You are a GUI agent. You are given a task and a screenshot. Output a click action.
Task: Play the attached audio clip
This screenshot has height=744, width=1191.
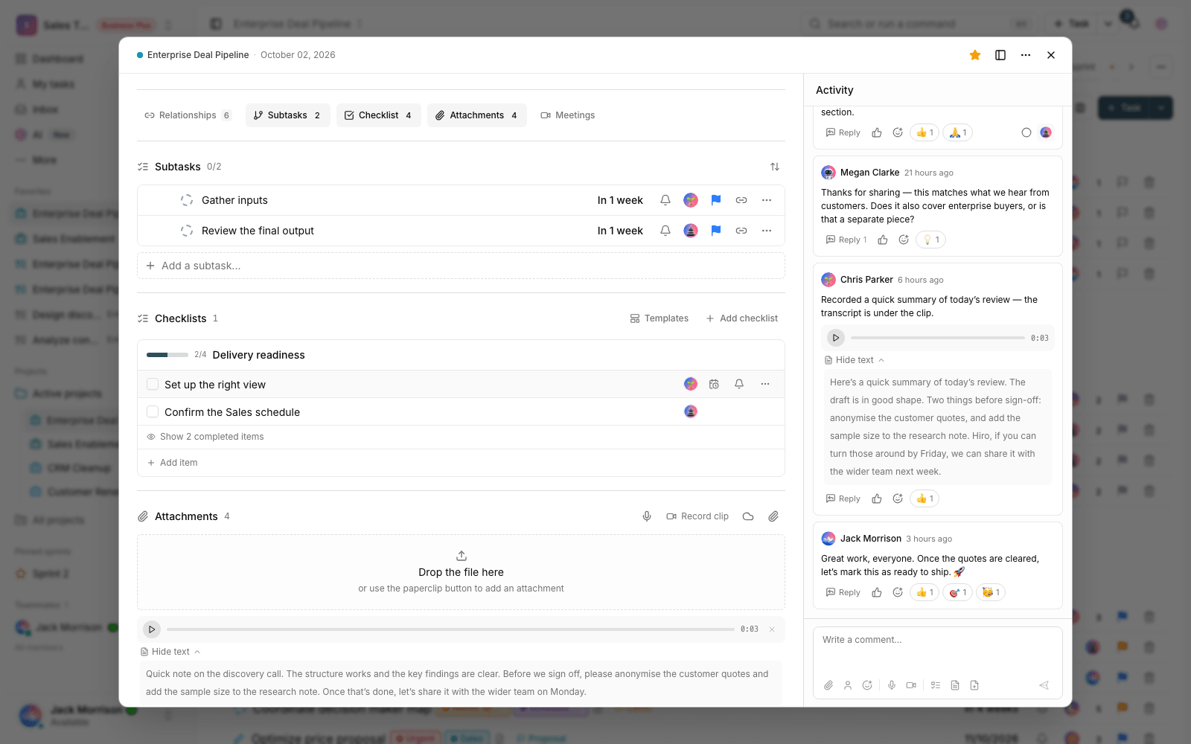click(152, 629)
